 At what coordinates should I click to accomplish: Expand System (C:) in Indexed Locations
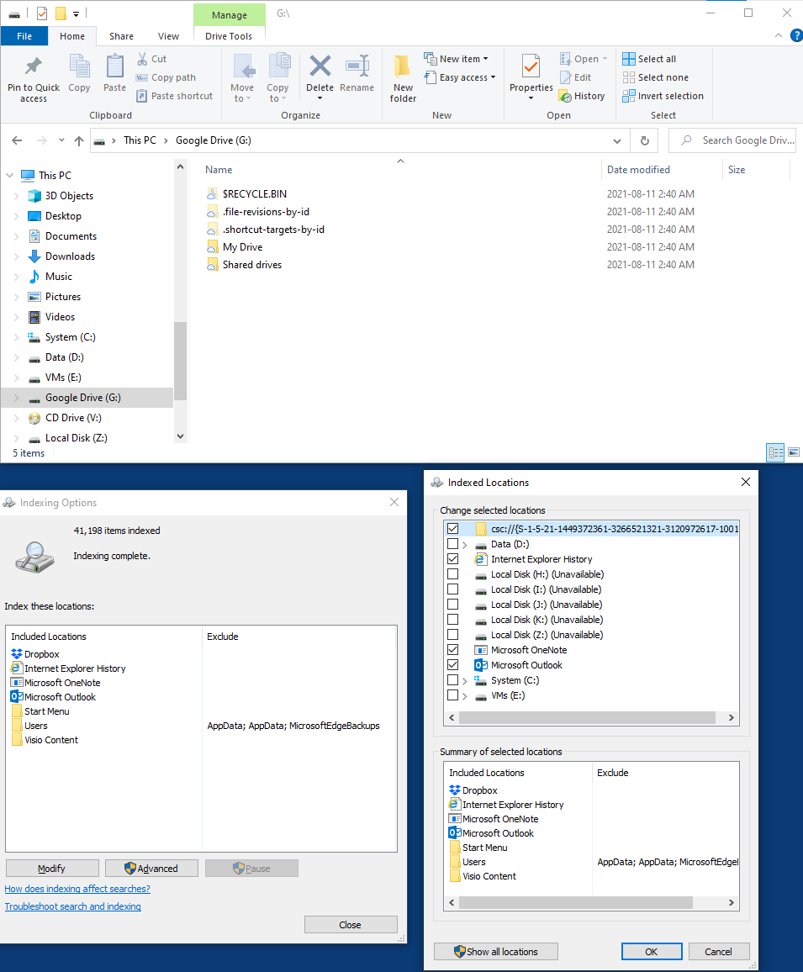point(464,681)
